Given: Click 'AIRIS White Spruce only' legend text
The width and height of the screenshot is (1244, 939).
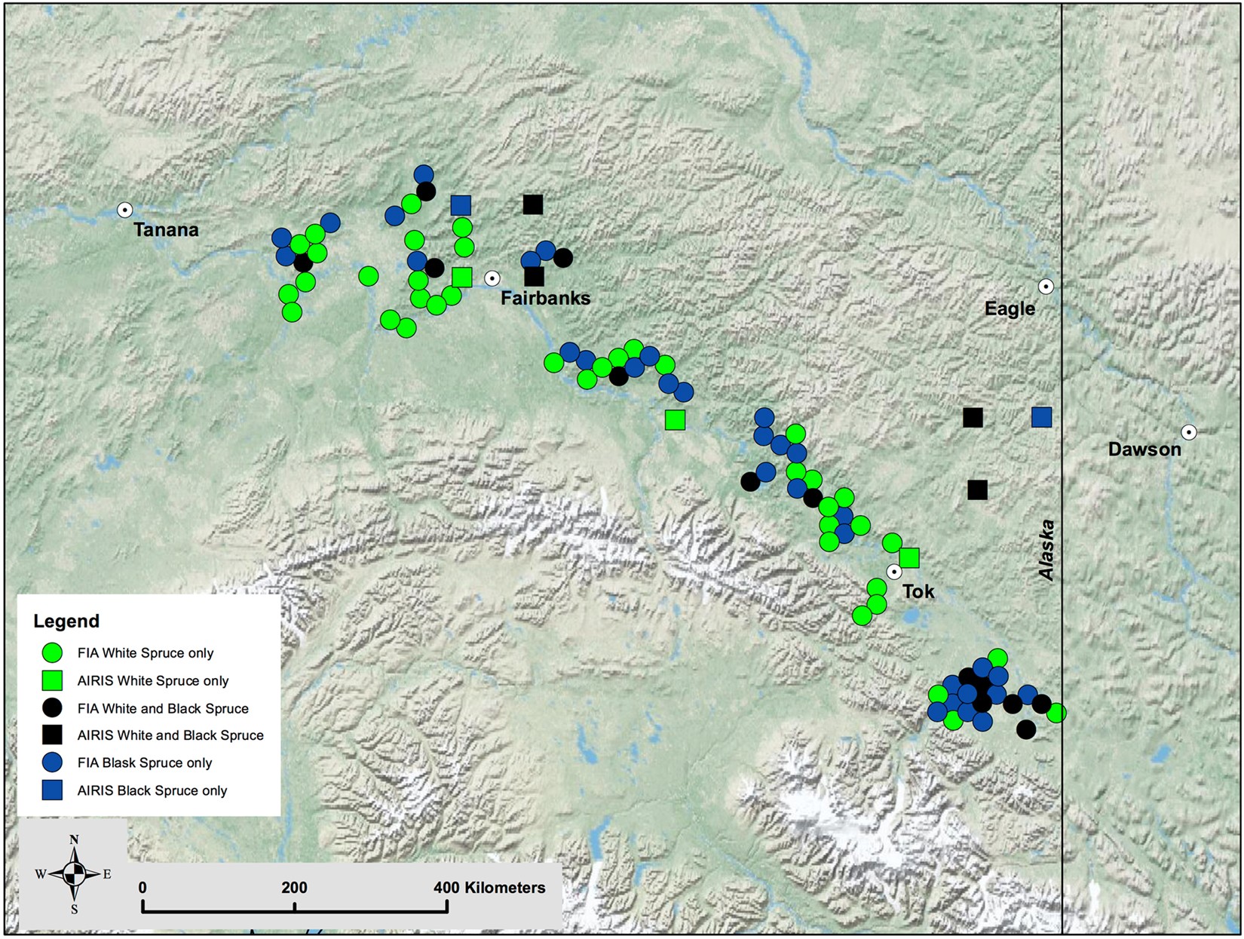Looking at the screenshot, I should pos(153,681).
